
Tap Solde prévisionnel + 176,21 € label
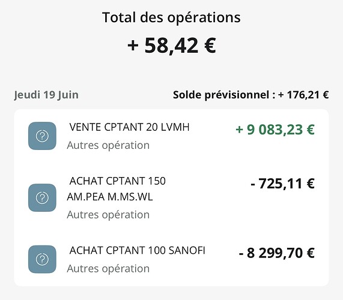pos(250,95)
